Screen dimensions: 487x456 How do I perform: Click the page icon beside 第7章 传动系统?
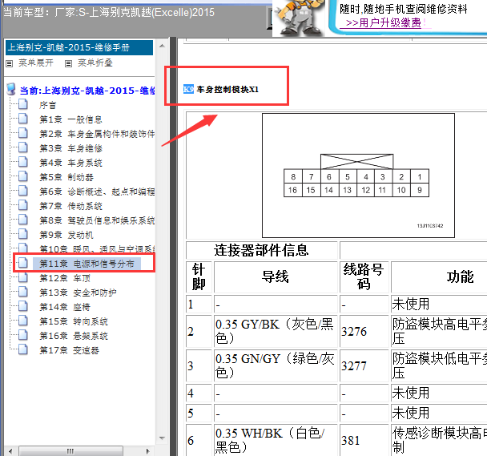[23, 205]
